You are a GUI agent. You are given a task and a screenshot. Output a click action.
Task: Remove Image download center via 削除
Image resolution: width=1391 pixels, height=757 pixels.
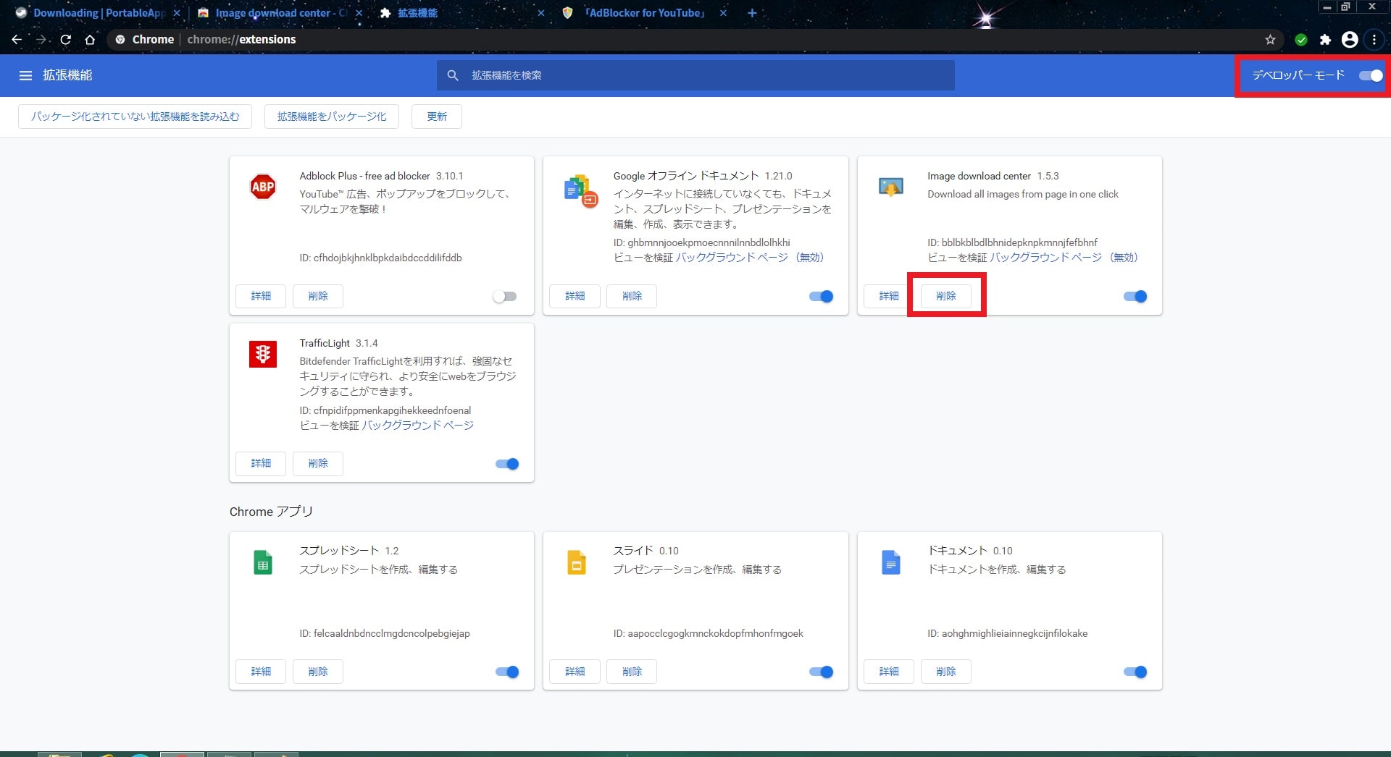pyautogui.click(x=946, y=296)
